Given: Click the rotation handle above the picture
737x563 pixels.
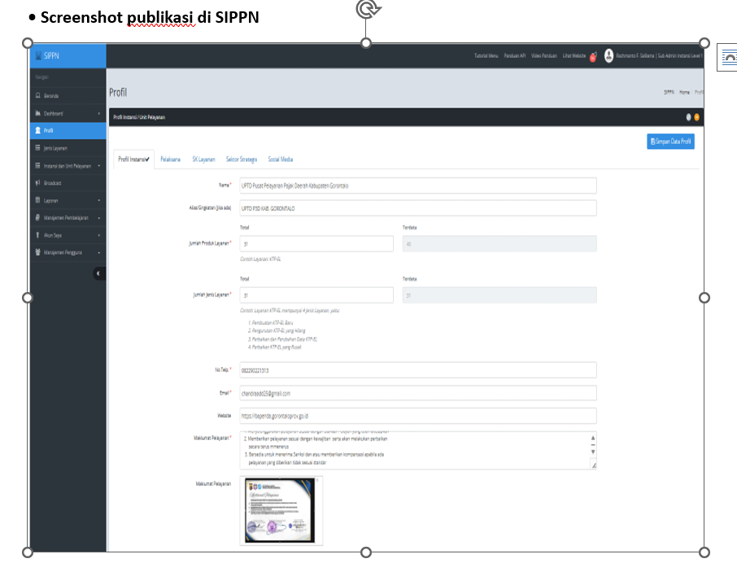Looking at the screenshot, I should [x=368, y=8].
